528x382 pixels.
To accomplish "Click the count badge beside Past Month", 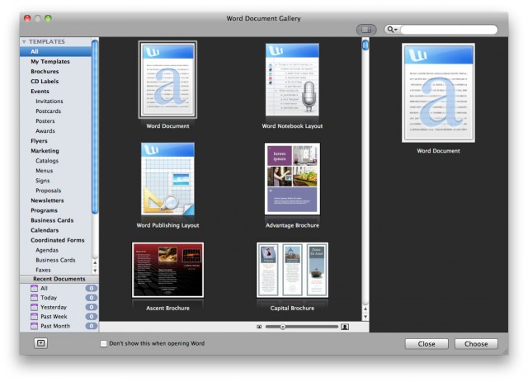I will pyautogui.click(x=92, y=326).
